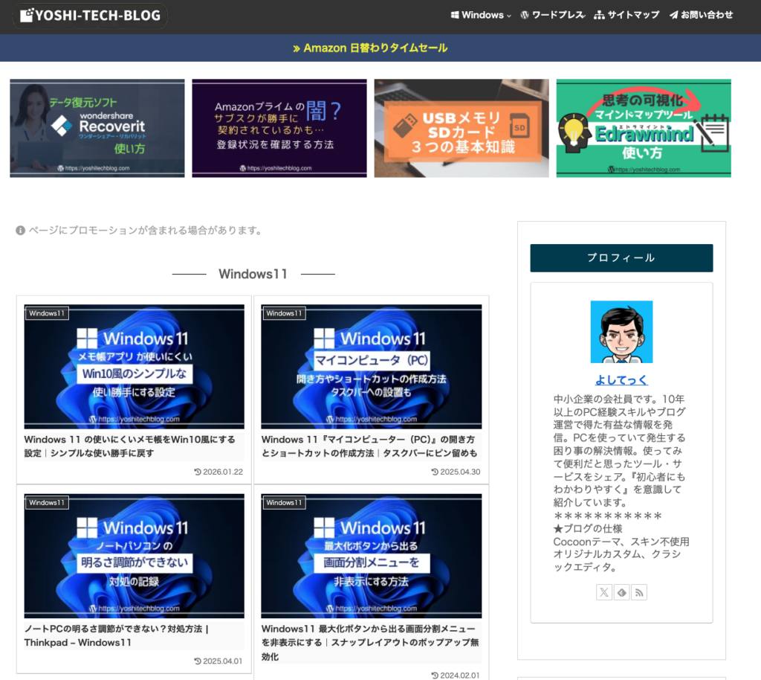Open the お問い合わせ menu item
This screenshot has width=761, height=680.
point(701,15)
